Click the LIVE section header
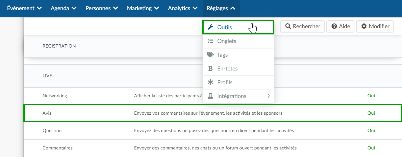This screenshot has width=402, height=157. pos(47,76)
